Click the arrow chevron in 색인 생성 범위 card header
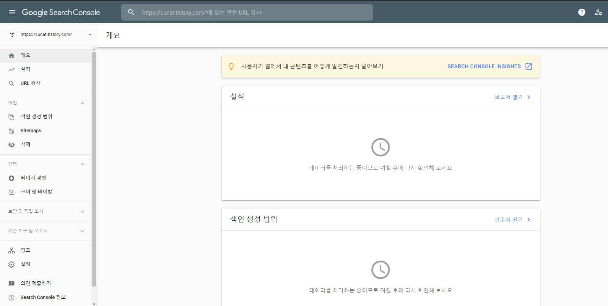 click(x=529, y=220)
